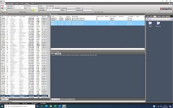Click the first toolbar icon above folders
The image size is (173, 108).
[147, 19]
